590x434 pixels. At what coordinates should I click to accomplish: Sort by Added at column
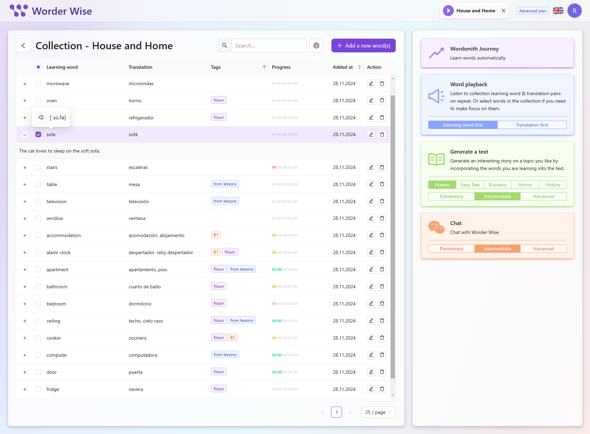coord(359,67)
